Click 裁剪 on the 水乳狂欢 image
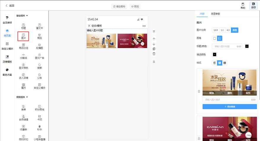Screen dimensions: 260x141 tap(248, 93)
